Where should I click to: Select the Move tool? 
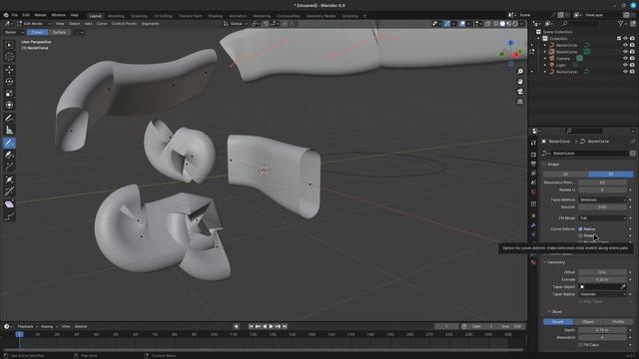click(x=9, y=70)
